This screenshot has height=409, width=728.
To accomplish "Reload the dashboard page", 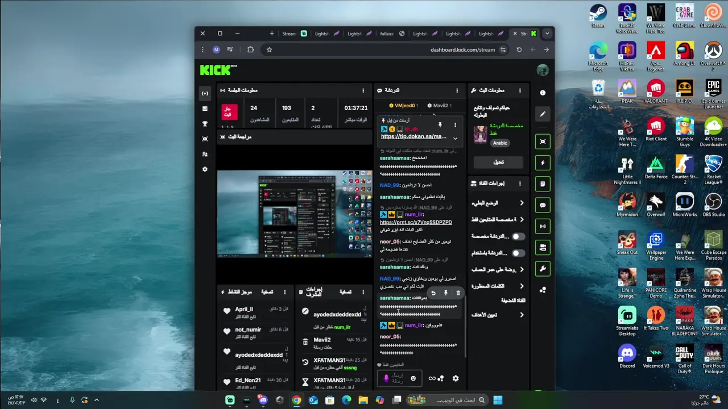I will (x=519, y=49).
